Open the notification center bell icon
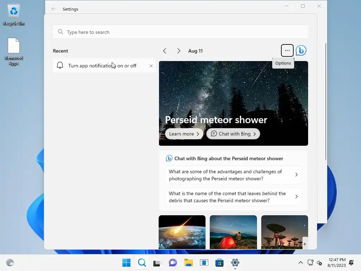This screenshot has width=361, height=271. 351,263
